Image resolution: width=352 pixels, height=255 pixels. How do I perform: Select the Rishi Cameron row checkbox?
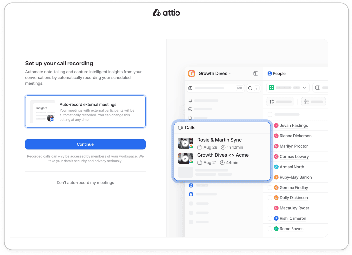(x=270, y=218)
